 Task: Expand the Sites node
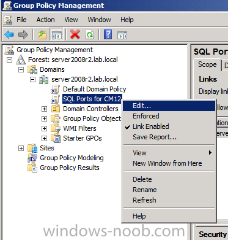(21, 148)
